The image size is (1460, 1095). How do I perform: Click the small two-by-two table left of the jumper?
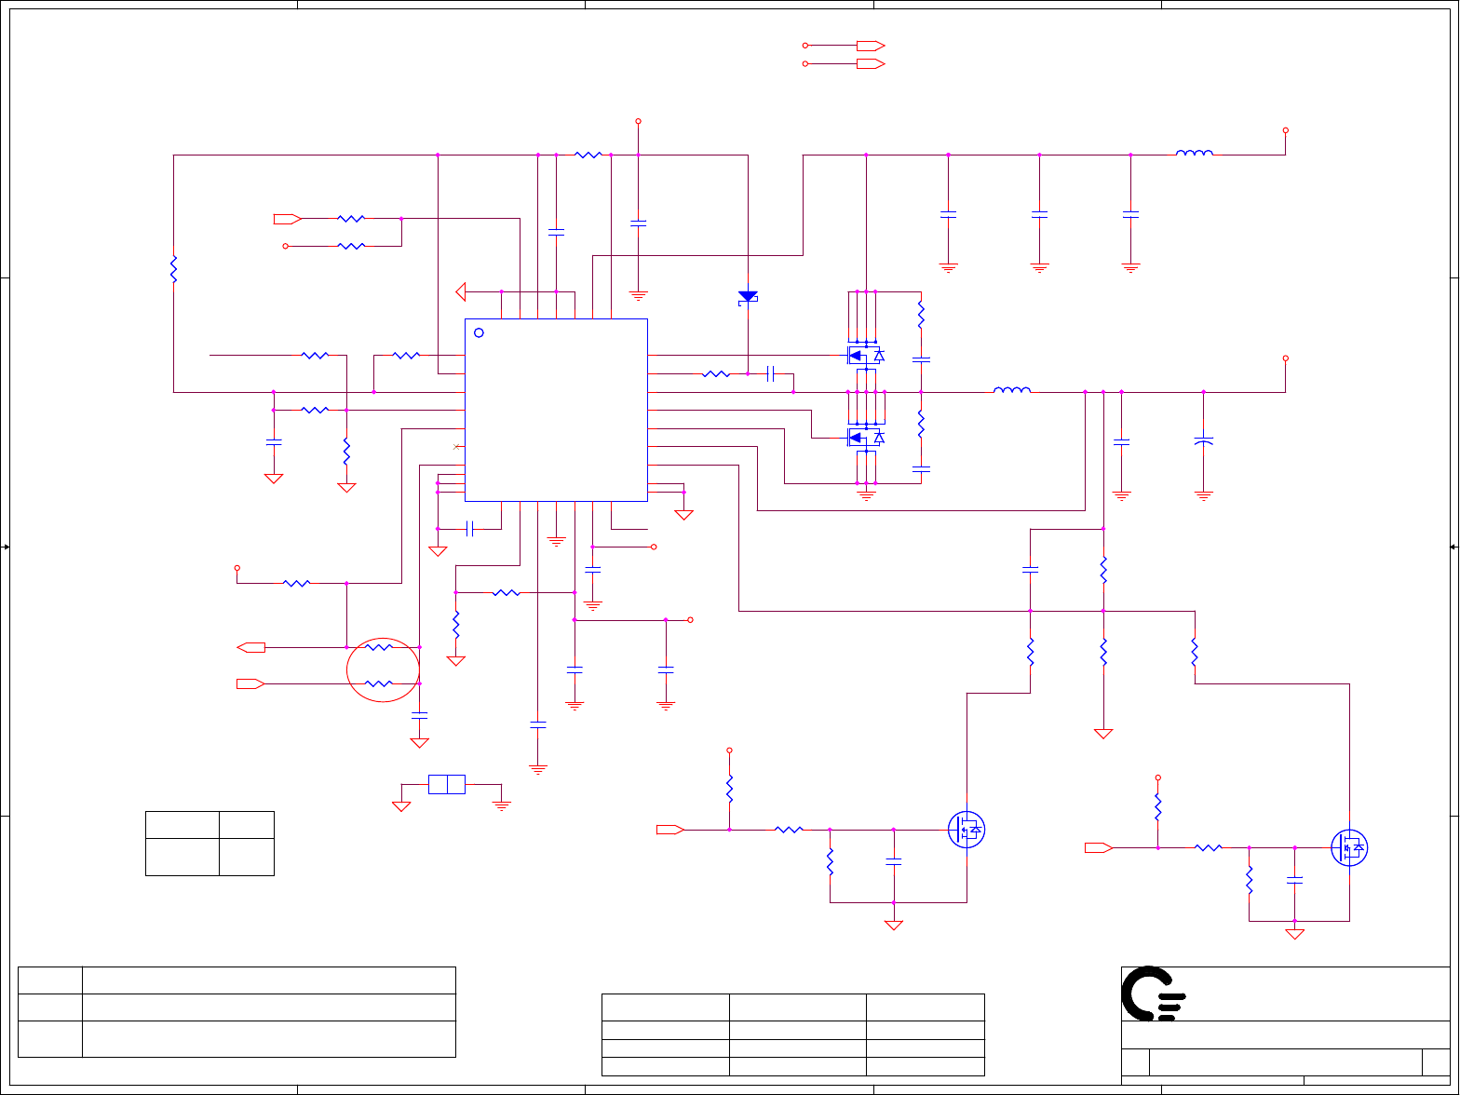point(210,844)
